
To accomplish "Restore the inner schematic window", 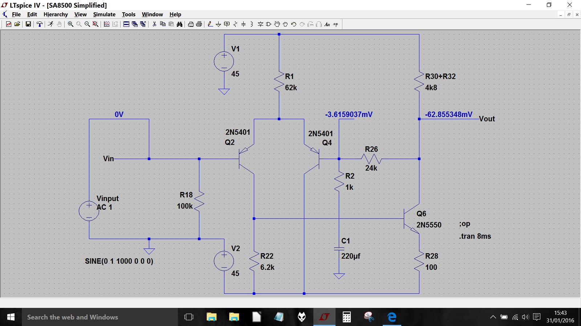I will point(569,14).
